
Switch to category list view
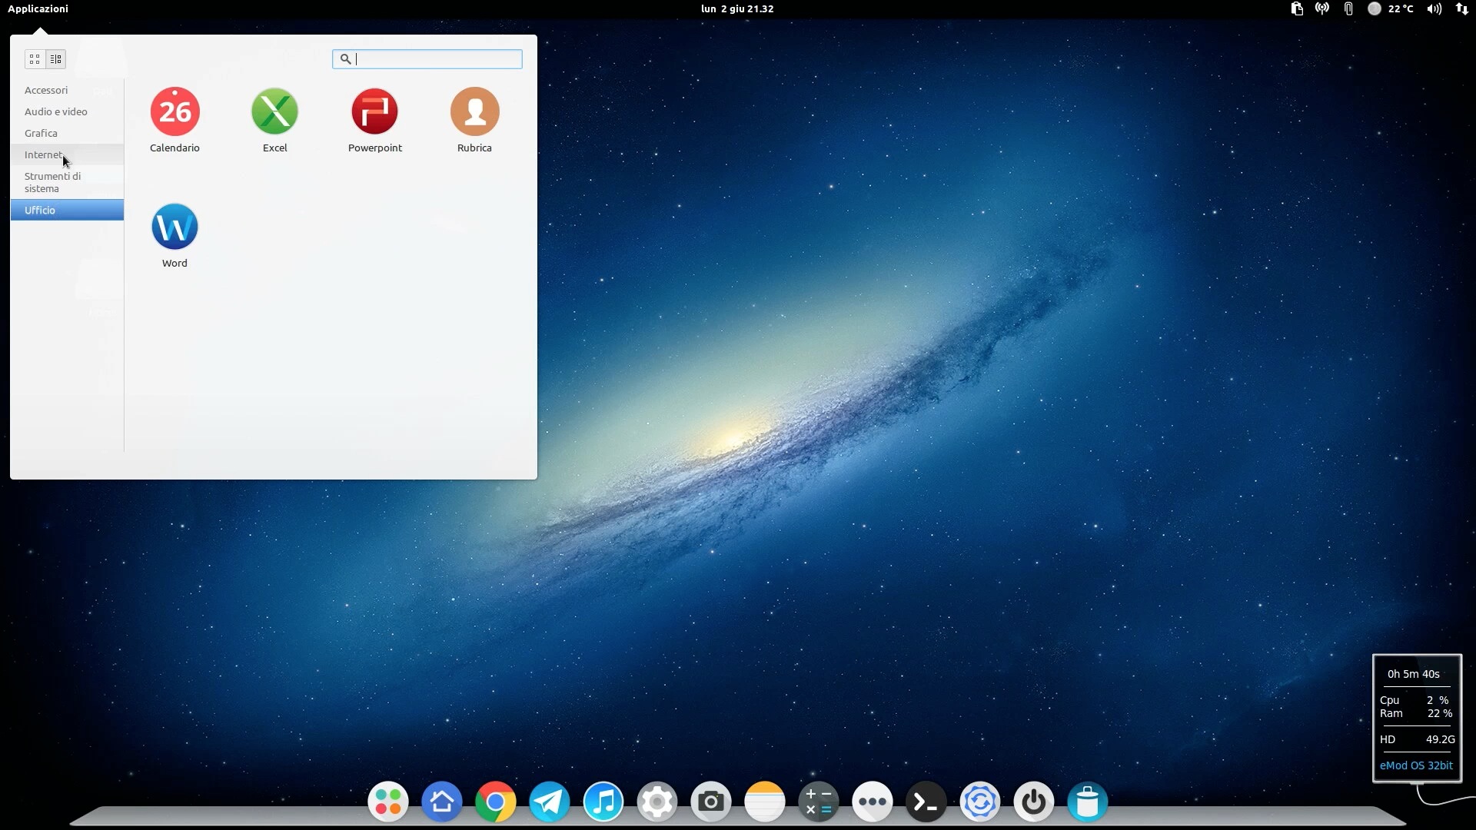[x=56, y=59]
